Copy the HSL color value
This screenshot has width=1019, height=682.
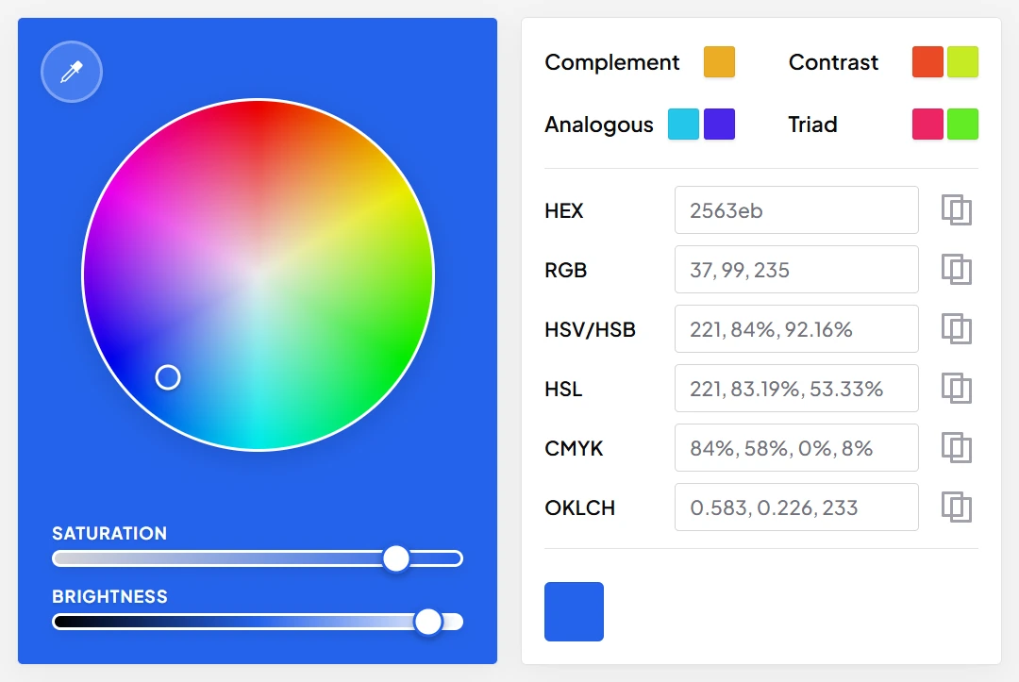[x=956, y=389]
